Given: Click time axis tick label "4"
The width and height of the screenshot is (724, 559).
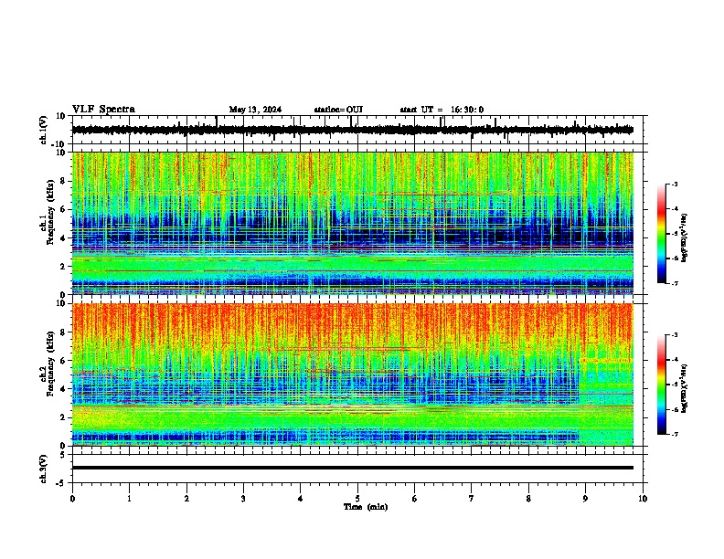Looking at the screenshot, I should click(301, 499).
